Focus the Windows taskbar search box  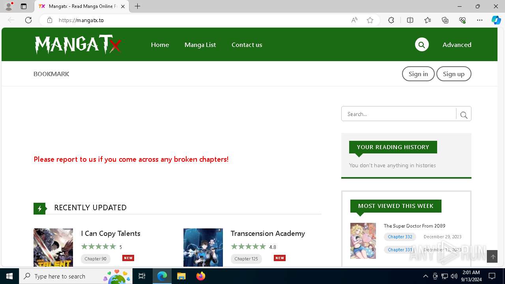[76, 276]
